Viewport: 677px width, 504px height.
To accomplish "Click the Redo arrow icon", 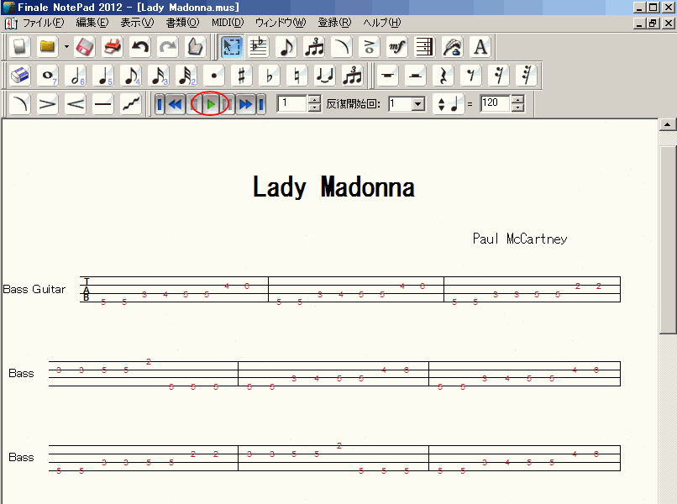I will pos(167,47).
